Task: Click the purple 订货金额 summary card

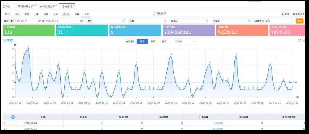Action: tap(189, 30)
